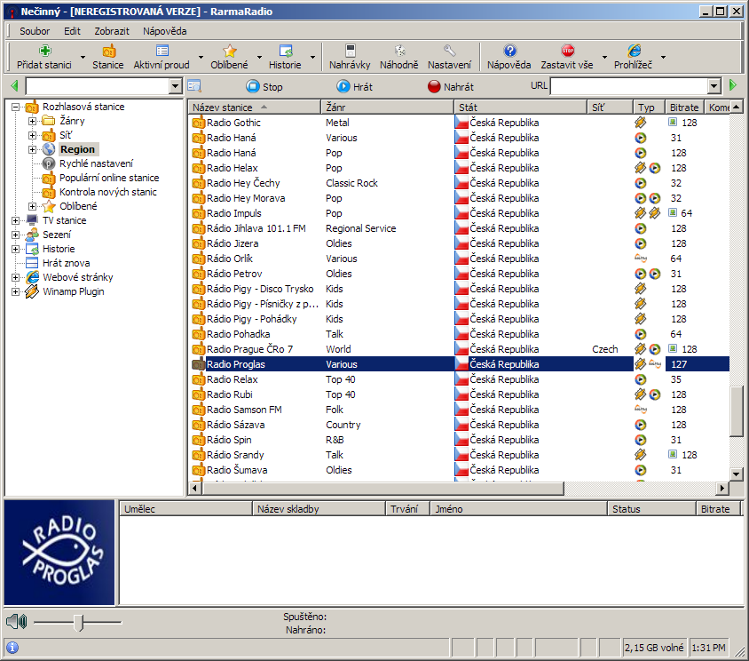749x661 pixels.
Task: Open the Nápověda menu
Action: coord(164,31)
